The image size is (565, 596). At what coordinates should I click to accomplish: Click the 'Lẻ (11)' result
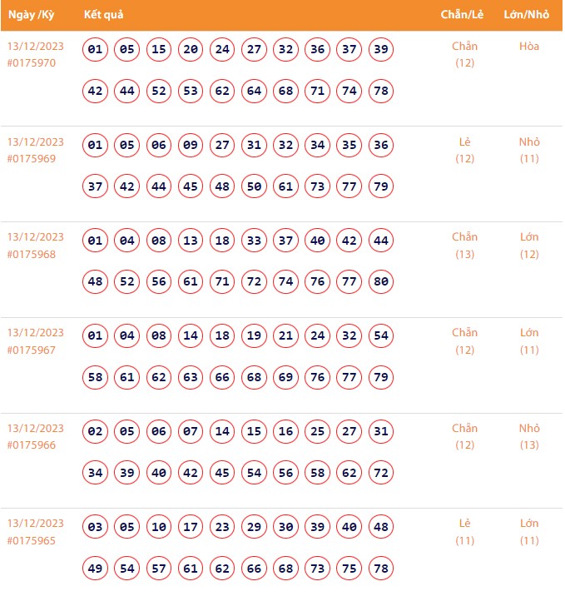click(464, 532)
